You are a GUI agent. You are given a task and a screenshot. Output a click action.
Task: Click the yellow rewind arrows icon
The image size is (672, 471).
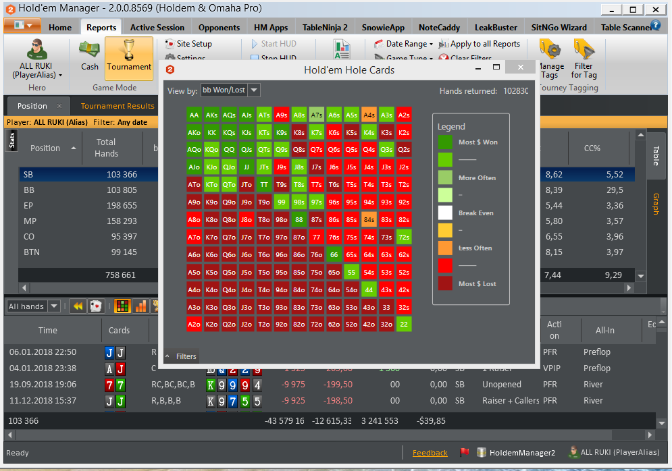(x=78, y=306)
